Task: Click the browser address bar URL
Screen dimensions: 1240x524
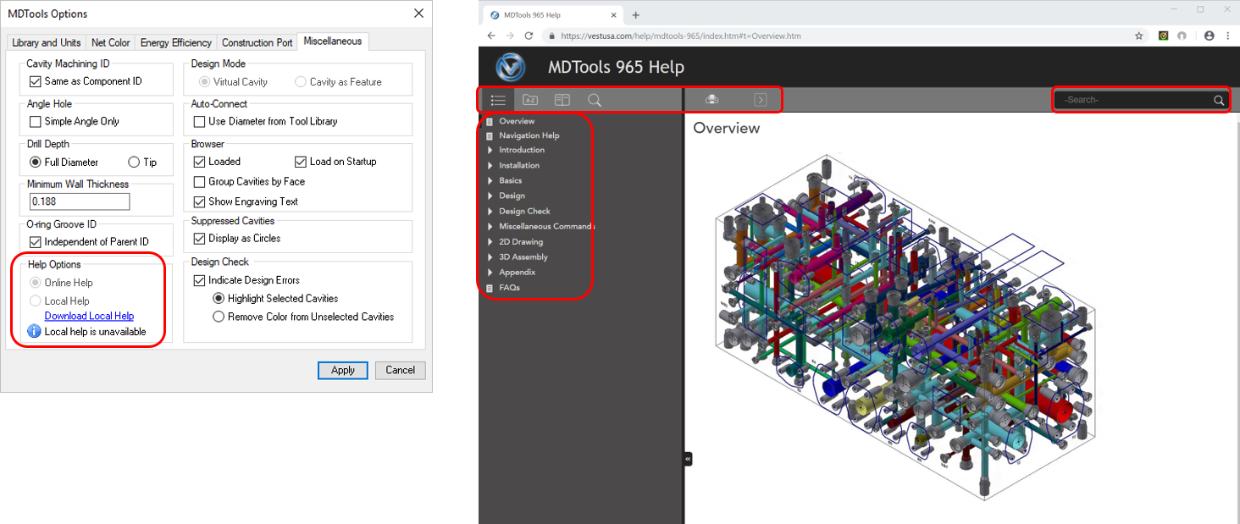Action: click(680, 36)
